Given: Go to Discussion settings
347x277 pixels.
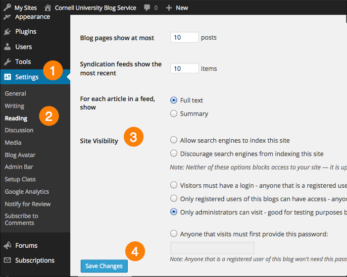Looking at the screenshot, I should tap(19, 130).
